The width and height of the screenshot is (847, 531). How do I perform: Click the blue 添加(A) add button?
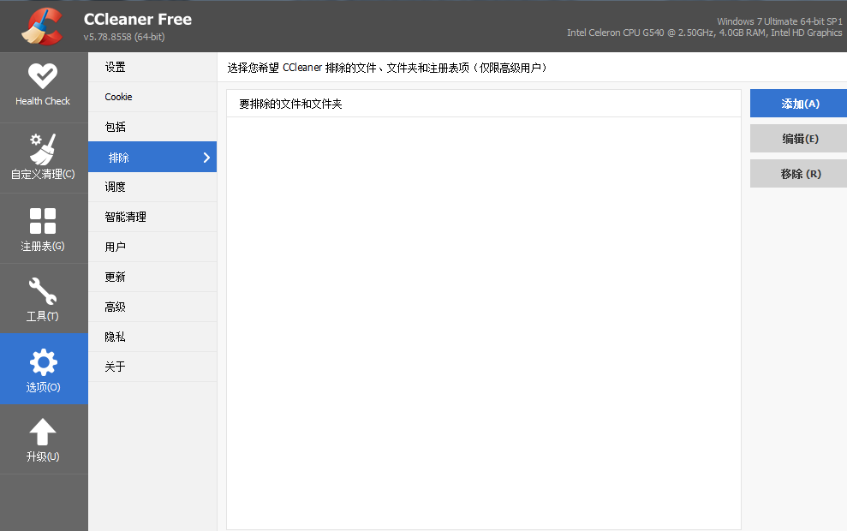pyautogui.click(x=797, y=103)
